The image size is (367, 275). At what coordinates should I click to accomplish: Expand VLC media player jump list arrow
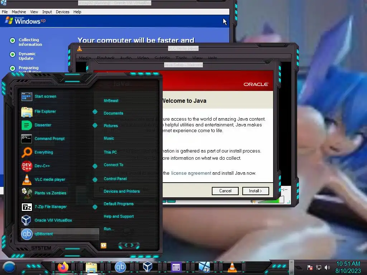(95, 180)
